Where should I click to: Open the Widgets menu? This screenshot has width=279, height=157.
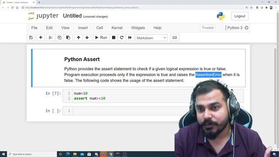(138, 28)
